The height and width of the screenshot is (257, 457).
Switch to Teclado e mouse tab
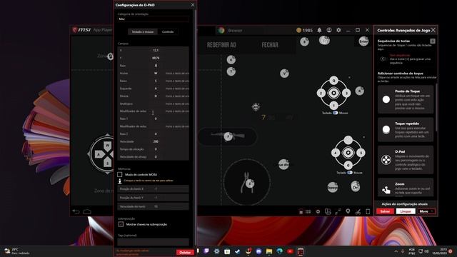(143, 31)
